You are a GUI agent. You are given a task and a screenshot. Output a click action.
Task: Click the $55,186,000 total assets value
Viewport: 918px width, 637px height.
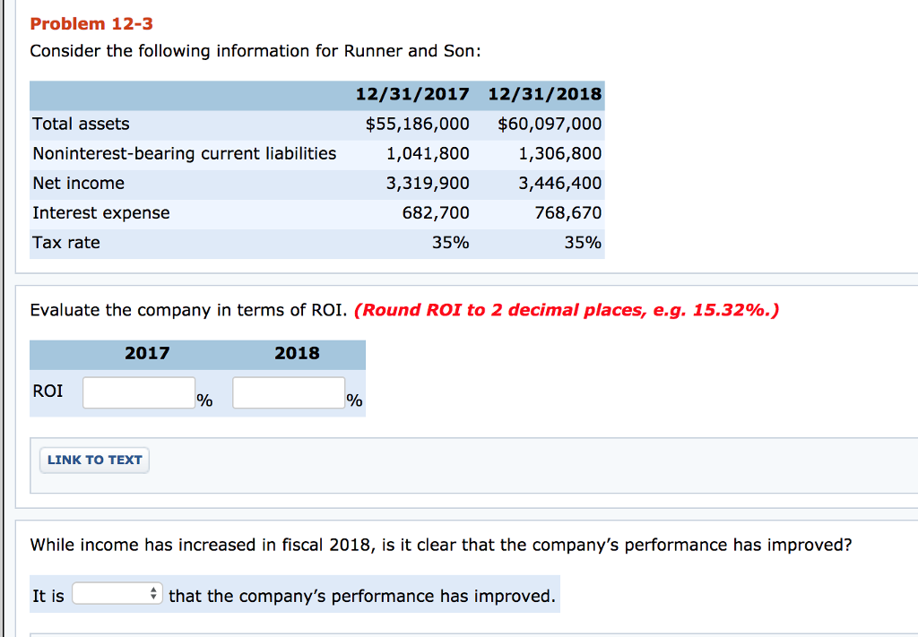417,124
